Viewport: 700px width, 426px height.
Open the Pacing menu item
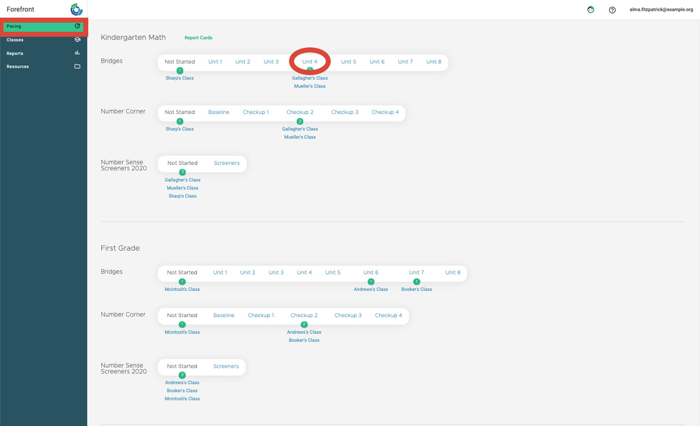point(43,27)
